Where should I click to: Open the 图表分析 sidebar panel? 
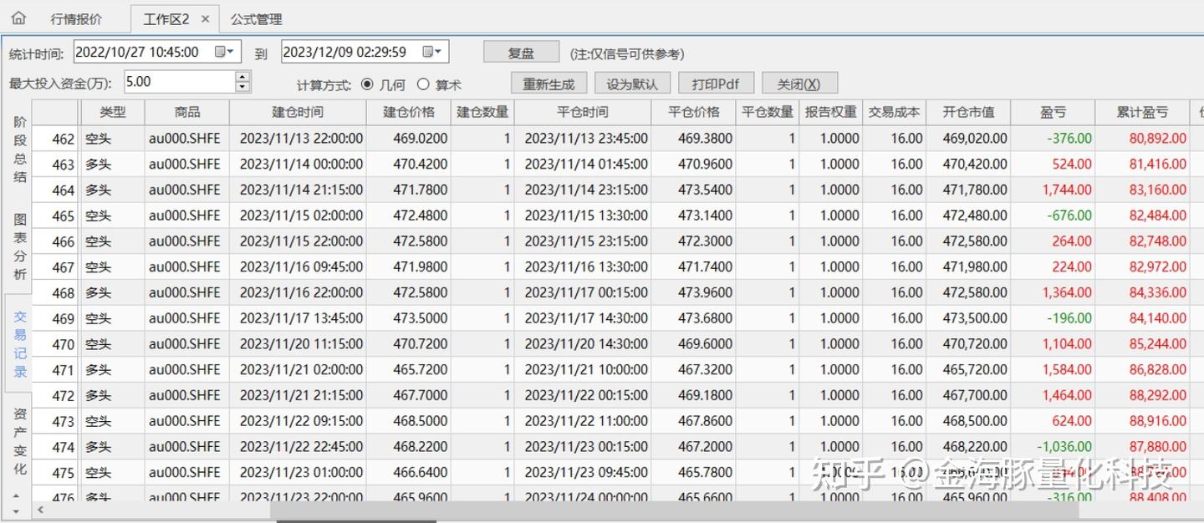point(18,241)
